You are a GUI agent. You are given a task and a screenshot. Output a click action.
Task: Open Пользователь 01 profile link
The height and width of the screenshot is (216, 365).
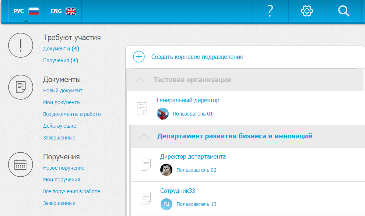[193, 114]
